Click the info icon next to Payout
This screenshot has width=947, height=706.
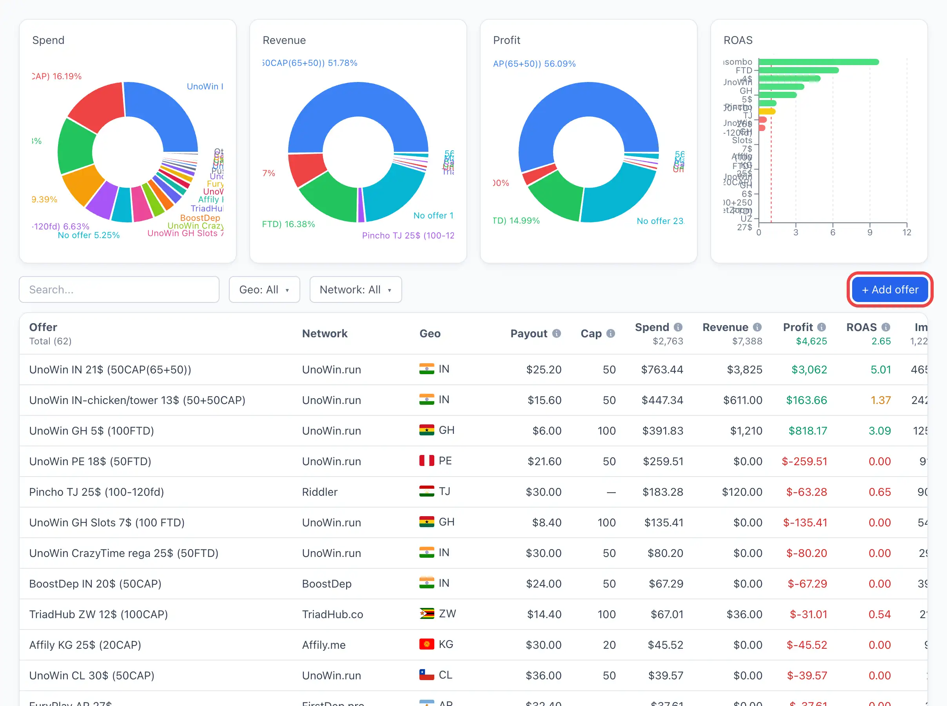[x=556, y=333]
